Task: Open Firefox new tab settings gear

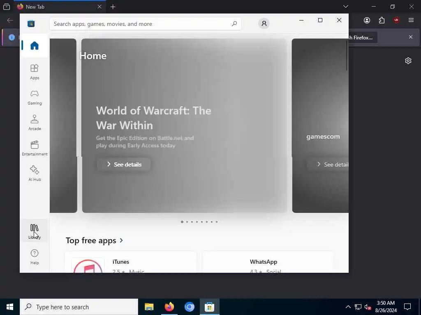Action: (408, 61)
